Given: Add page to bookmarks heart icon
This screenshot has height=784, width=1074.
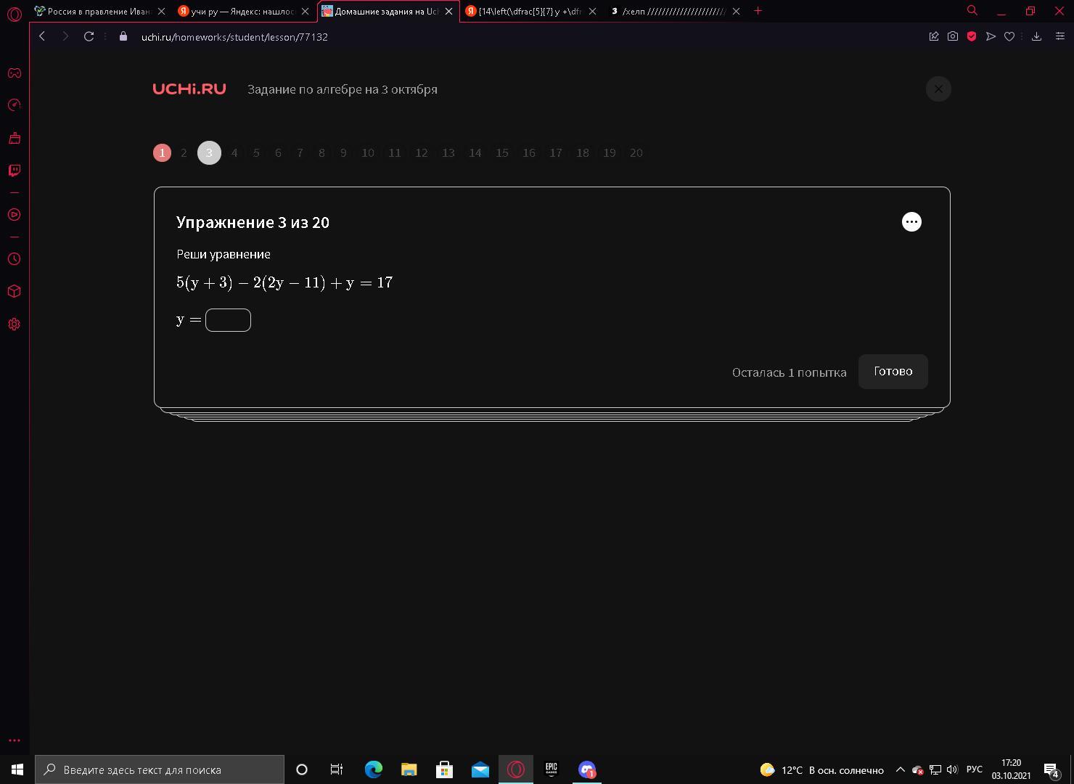Looking at the screenshot, I should (x=1009, y=36).
